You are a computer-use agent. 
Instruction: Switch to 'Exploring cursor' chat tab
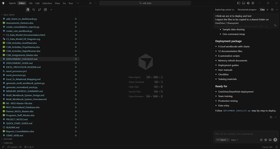(x=224, y=10)
